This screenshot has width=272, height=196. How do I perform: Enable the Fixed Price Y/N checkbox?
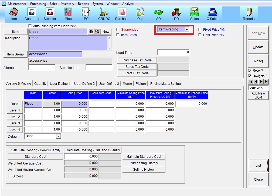[x=200, y=30]
